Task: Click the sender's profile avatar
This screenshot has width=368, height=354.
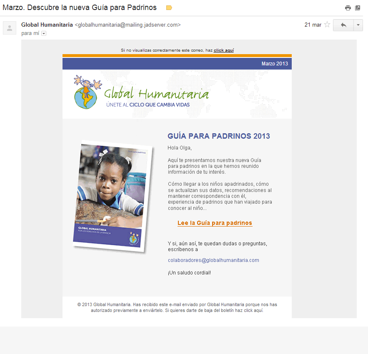Action: pos(10,28)
